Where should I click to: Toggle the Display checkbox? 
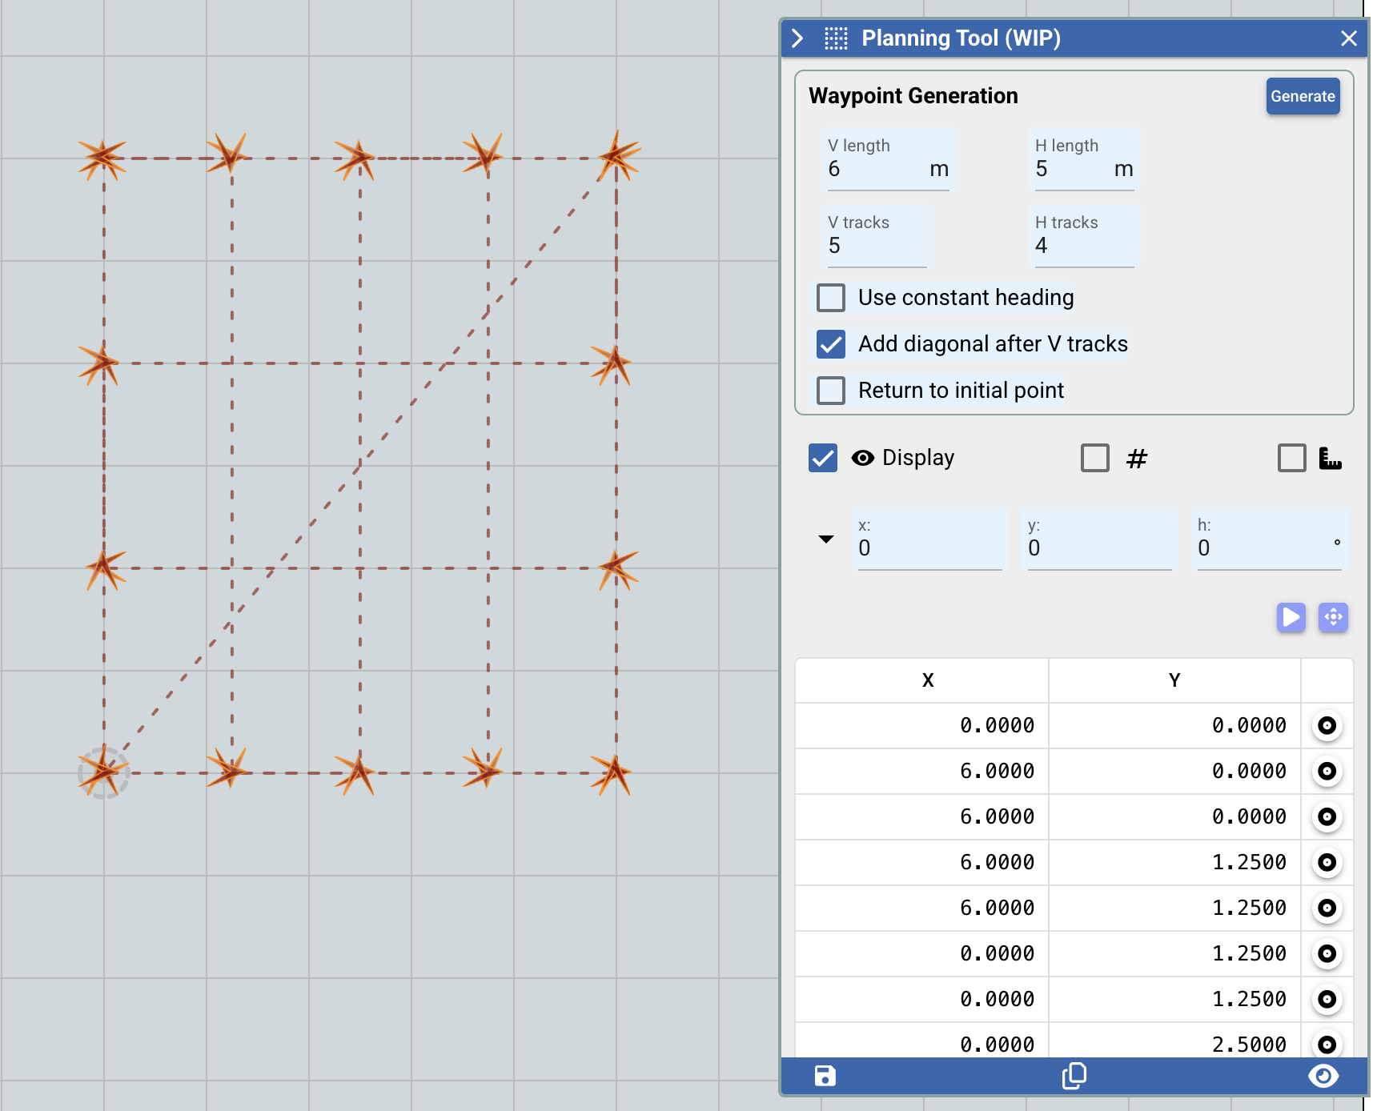pos(823,458)
